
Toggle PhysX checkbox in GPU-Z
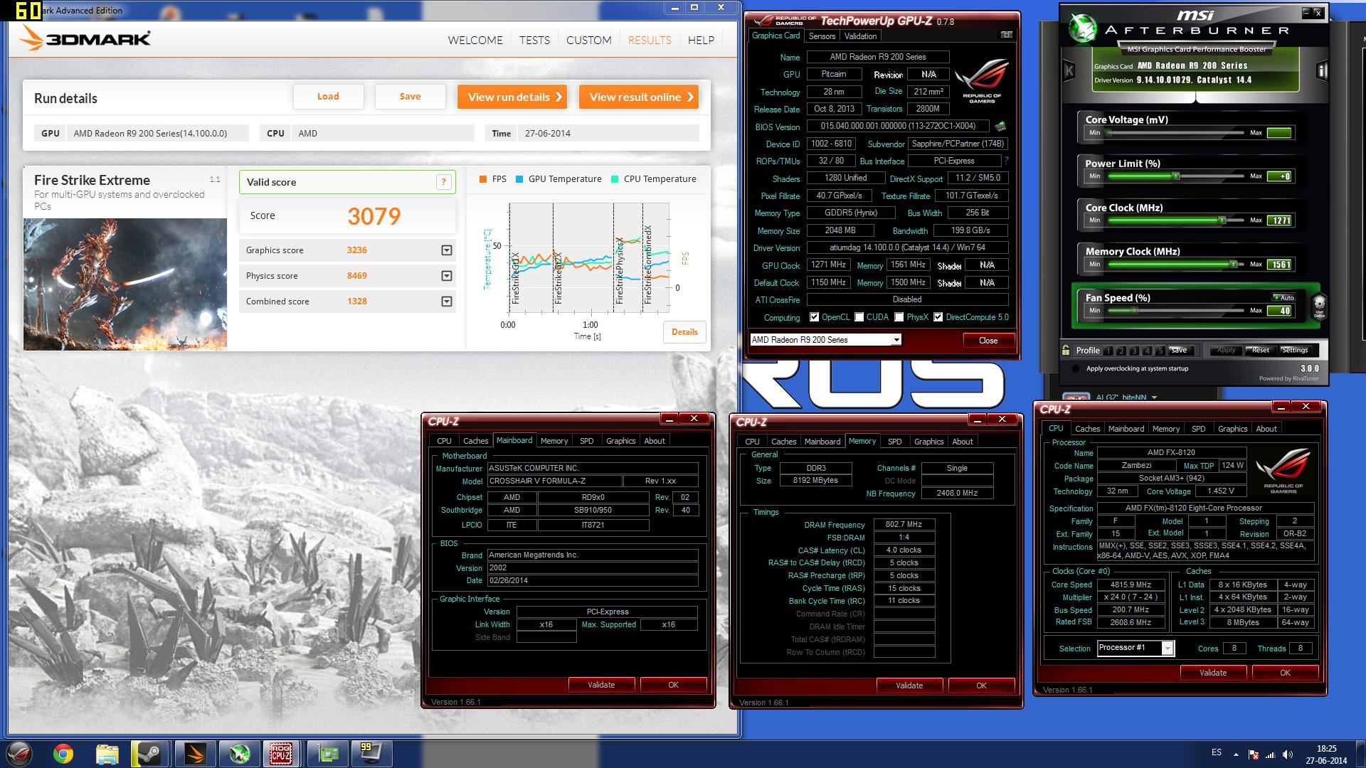899,317
